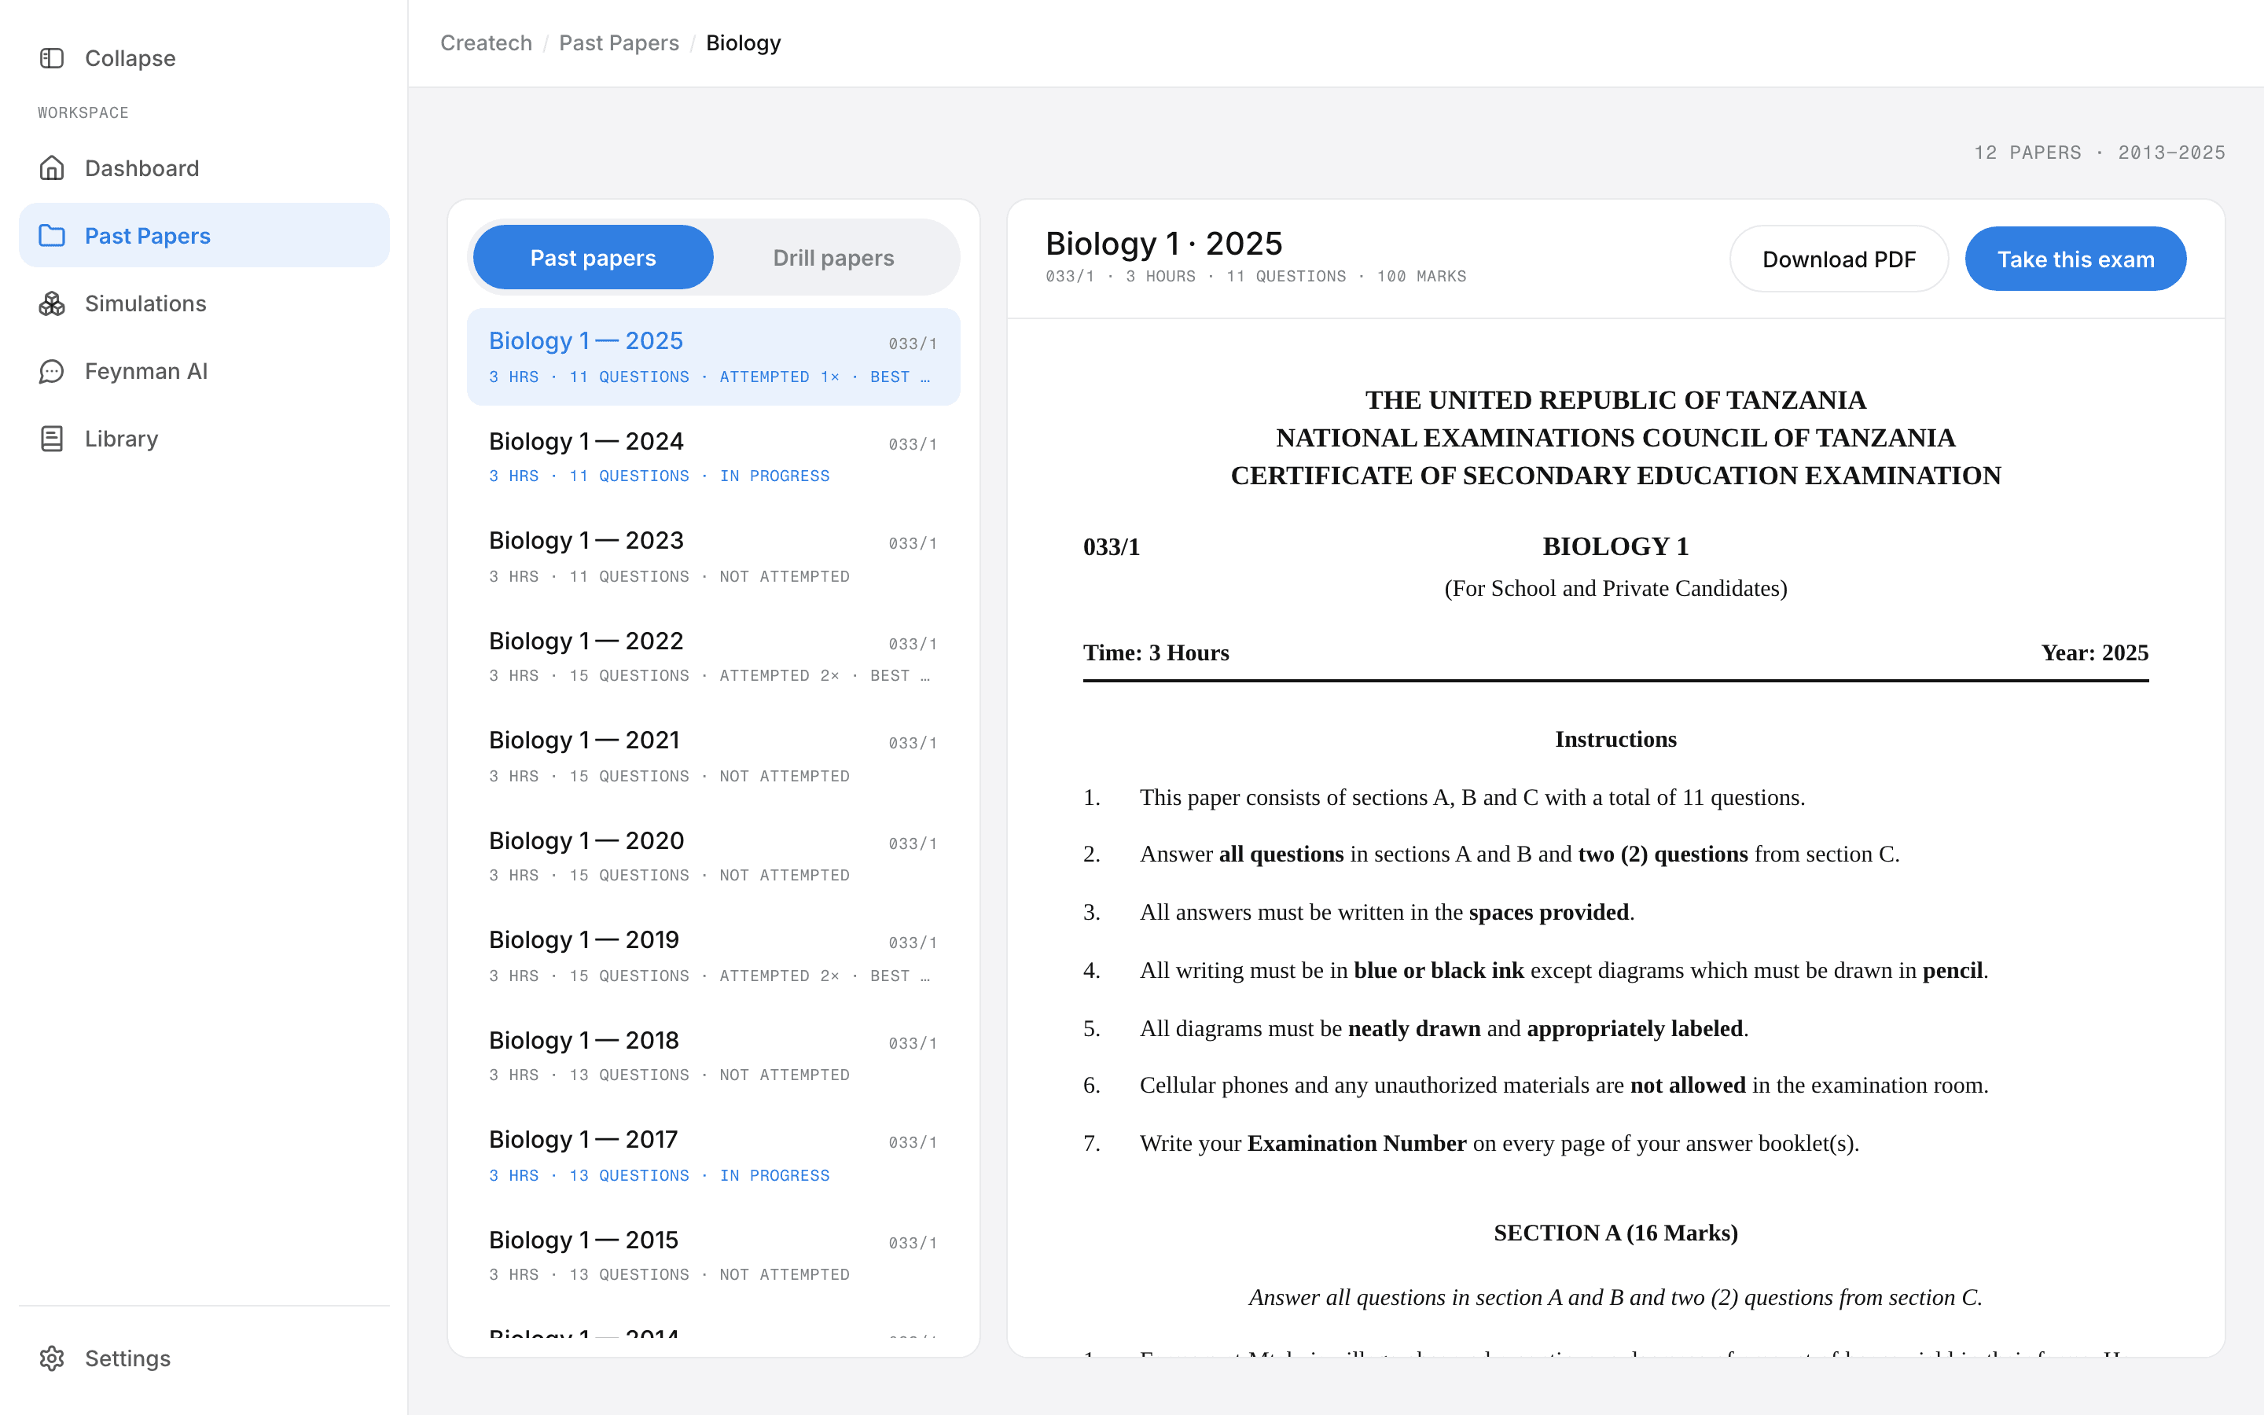This screenshot has height=1415, width=2264.
Task: Click the Library book icon
Action: [x=51, y=438]
